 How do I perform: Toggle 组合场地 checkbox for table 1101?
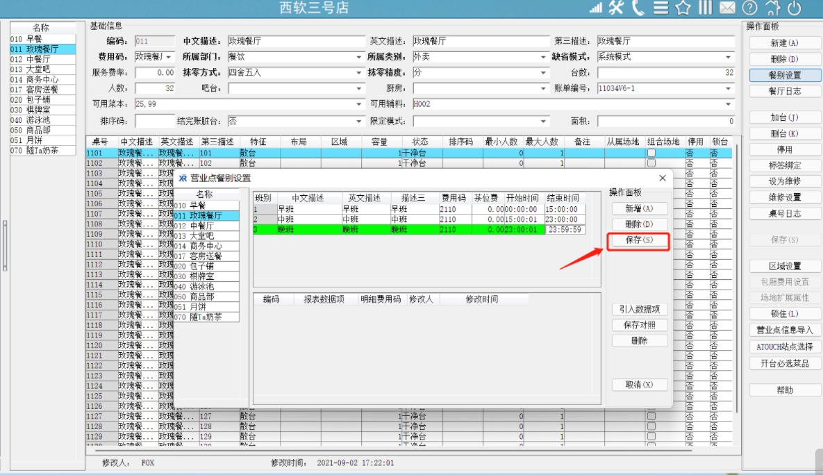[651, 153]
